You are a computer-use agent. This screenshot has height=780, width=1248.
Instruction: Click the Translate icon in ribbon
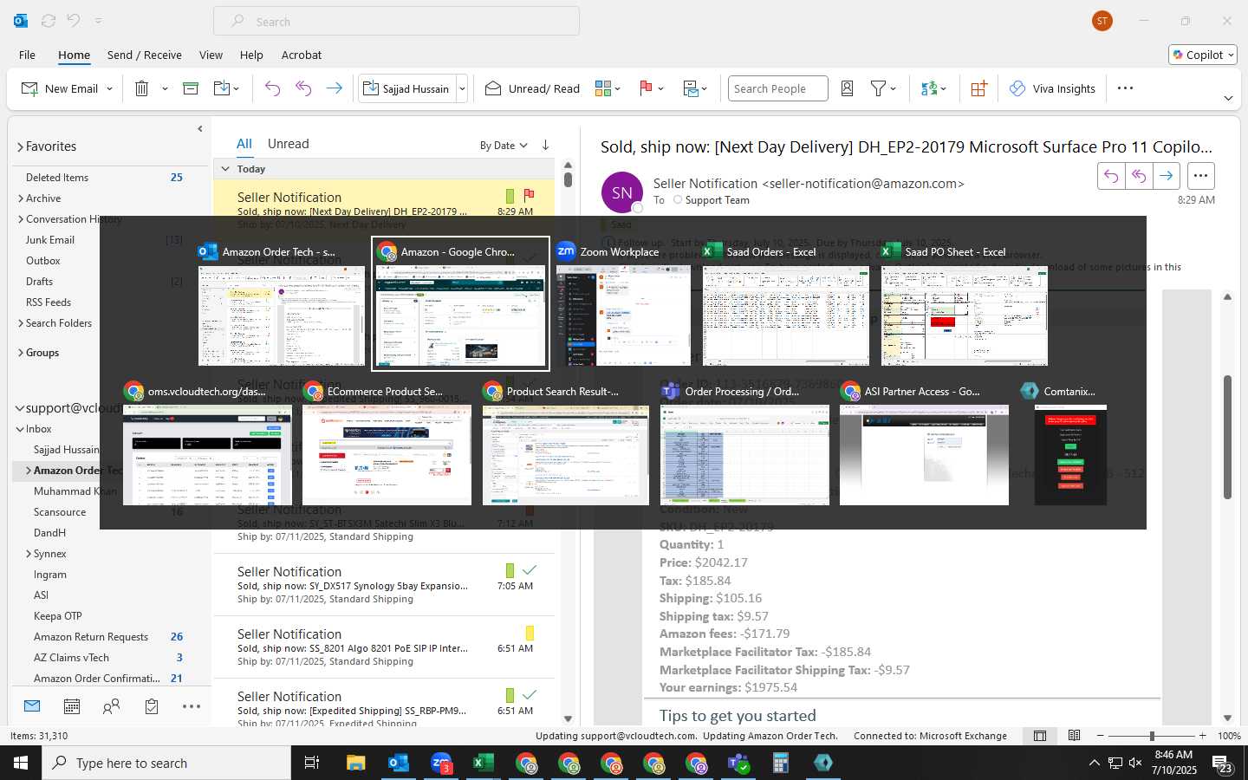[929, 88]
